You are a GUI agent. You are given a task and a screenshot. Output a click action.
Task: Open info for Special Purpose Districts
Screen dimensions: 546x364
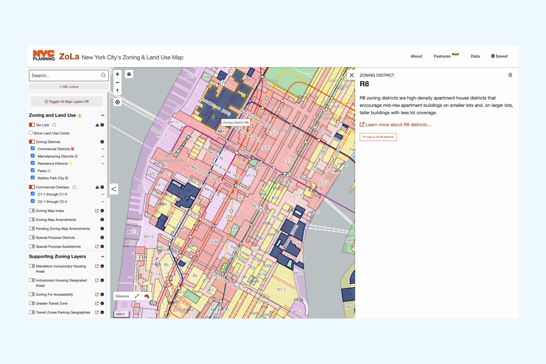click(x=102, y=237)
